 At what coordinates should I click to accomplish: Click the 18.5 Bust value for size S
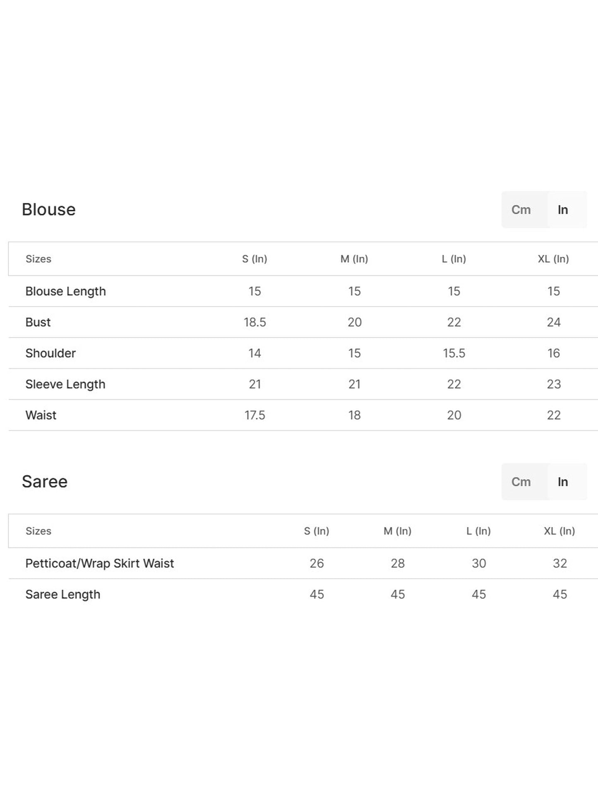pos(255,322)
